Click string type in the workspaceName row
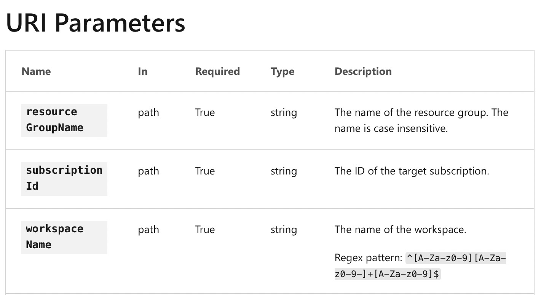Viewport: 541px width, 295px height. (284, 230)
